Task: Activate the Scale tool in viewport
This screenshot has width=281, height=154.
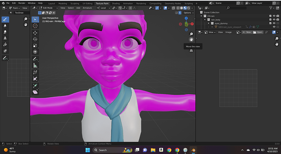Action: pyautogui.click(x=35, y=46)
